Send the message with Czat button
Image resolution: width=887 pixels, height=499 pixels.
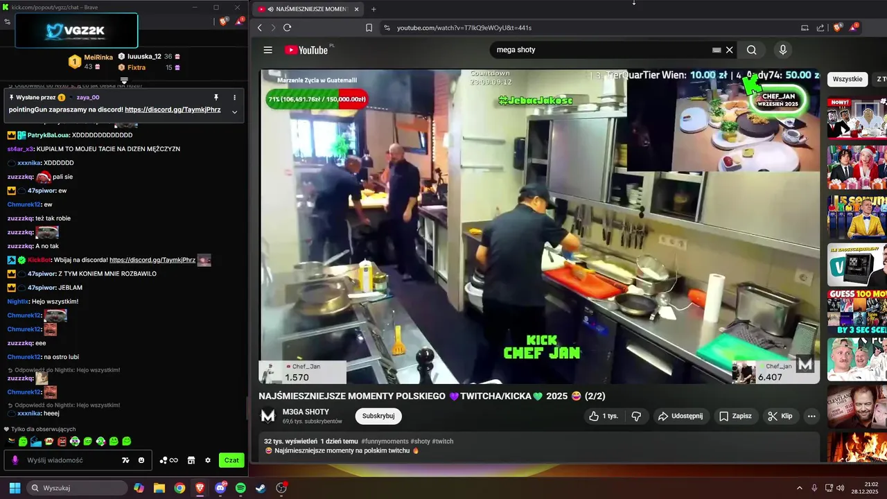pyautogui.click(x=231, y=460)
